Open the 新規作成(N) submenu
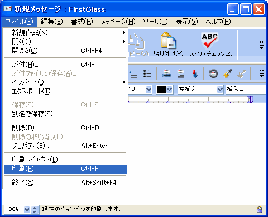The width and height of the screenshot is (268, 217). click(65, 33)
